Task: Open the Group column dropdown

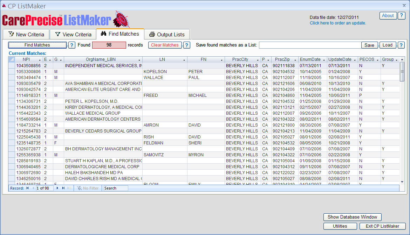Action: point(396,60)
